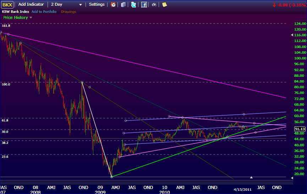Share chart via the Facebook icon
This screenshot has width=307, height=194.
pyautogui.click(x=144, y=5)
